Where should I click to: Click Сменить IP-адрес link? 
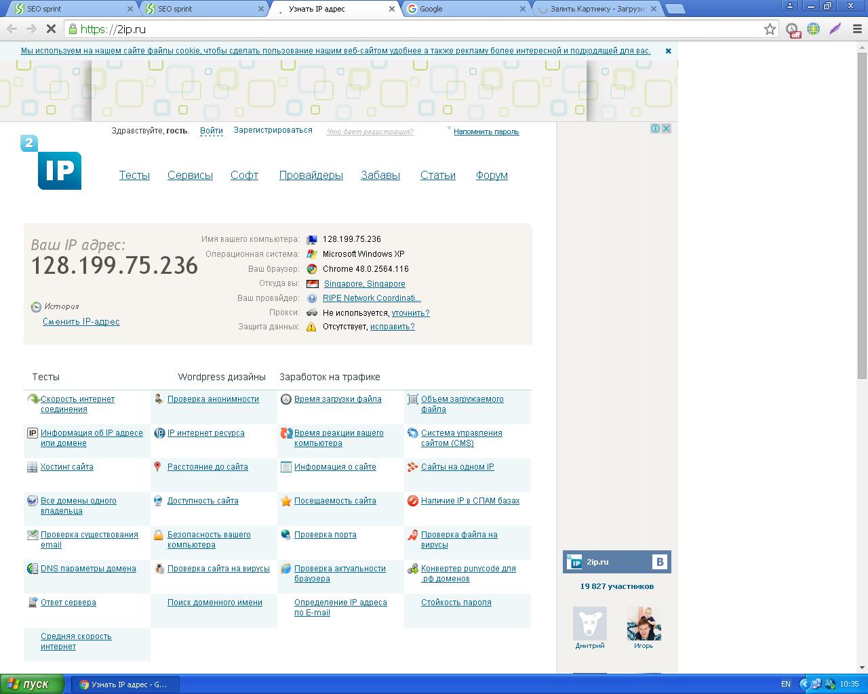pyautogui.click(x=81, y=321)
